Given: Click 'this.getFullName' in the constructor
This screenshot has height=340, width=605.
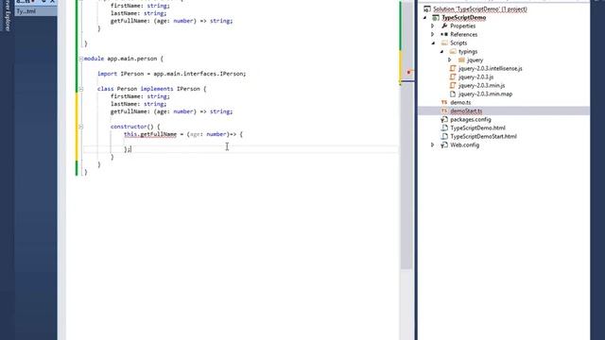Looking at the screenshot, I should point(150,134).
